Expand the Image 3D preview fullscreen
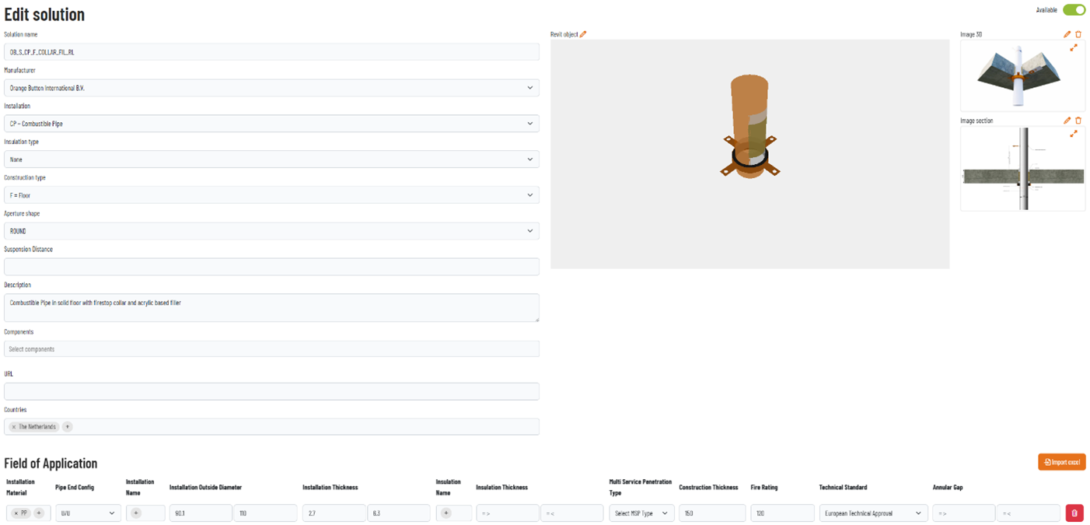The width and height of the screenshot is (1090, 525). 1074,47
